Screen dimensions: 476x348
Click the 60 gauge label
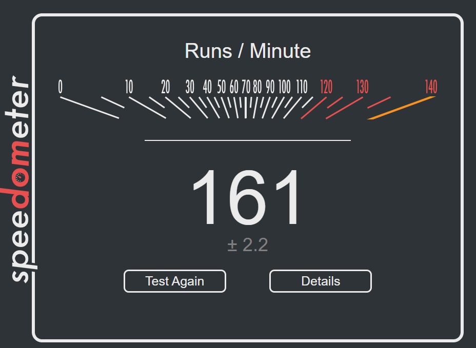point(234,87)
